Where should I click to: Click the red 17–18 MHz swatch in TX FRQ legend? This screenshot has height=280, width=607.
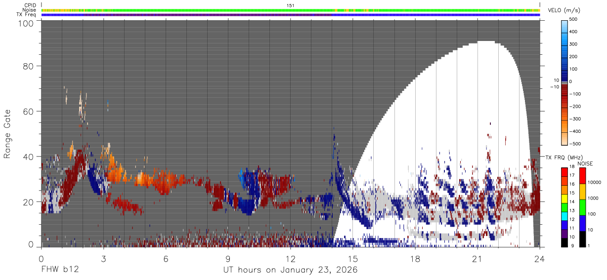[564, 171]
